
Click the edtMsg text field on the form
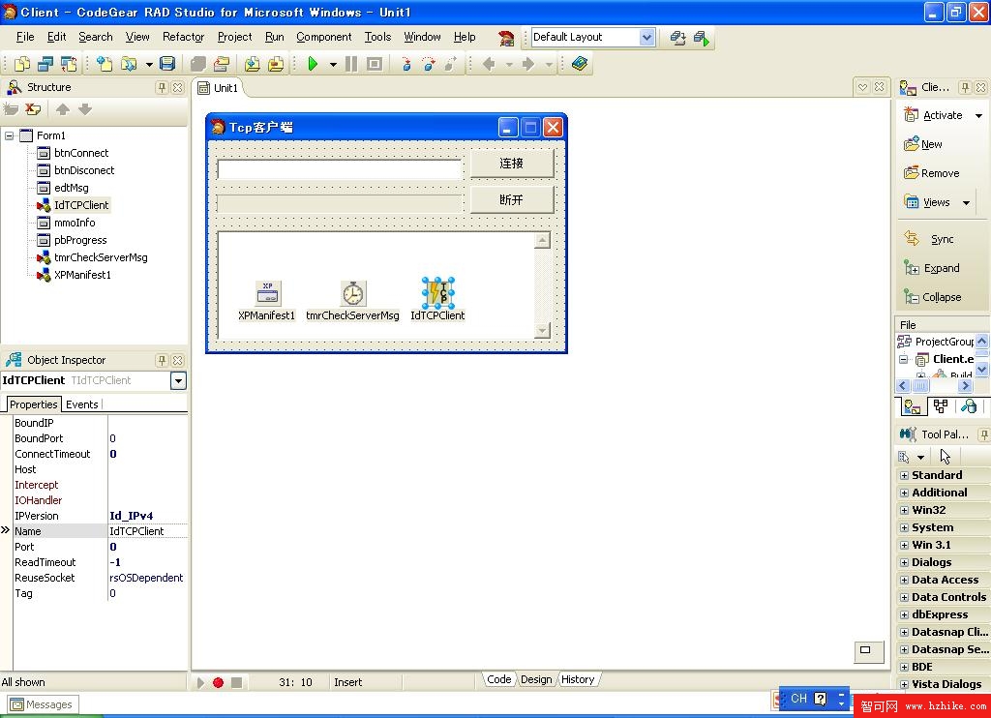point(340,168)
